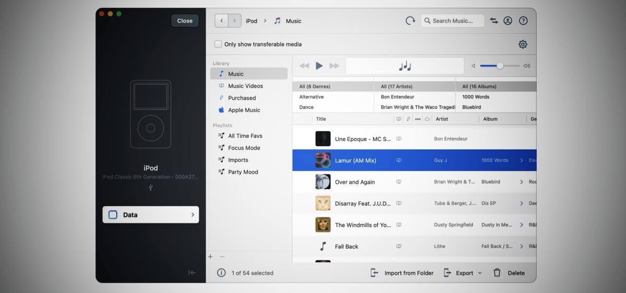Refresh the music library view
626x293 pixels.
(411, 21)
